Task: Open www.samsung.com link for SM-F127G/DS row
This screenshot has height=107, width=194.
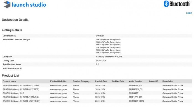Action: 59,97
